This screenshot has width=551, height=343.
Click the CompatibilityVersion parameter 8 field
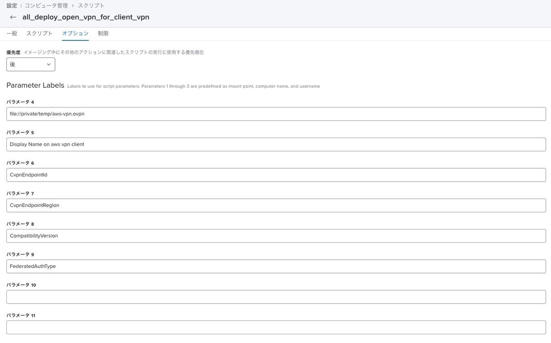[276, 236]
